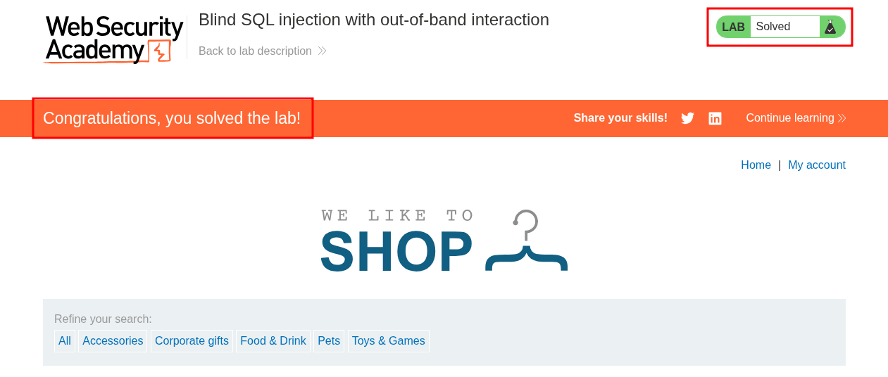
Task: Click the lab flask icon
Action: [x=830, y=27]
